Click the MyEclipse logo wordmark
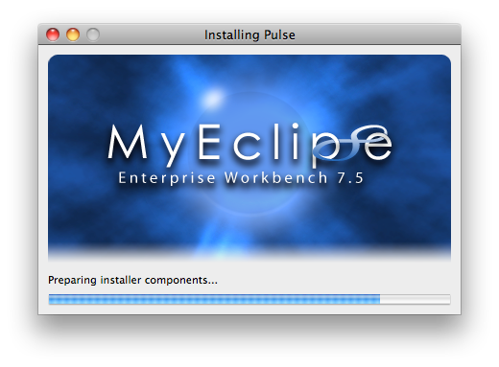 (x=249, y=145)
